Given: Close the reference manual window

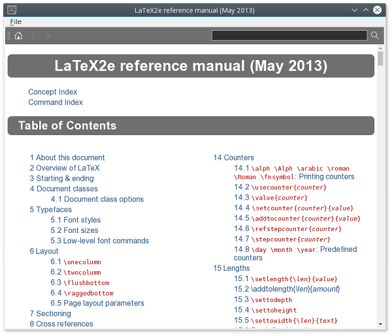Looking at the screenshot, I should [x=377, y=10].
